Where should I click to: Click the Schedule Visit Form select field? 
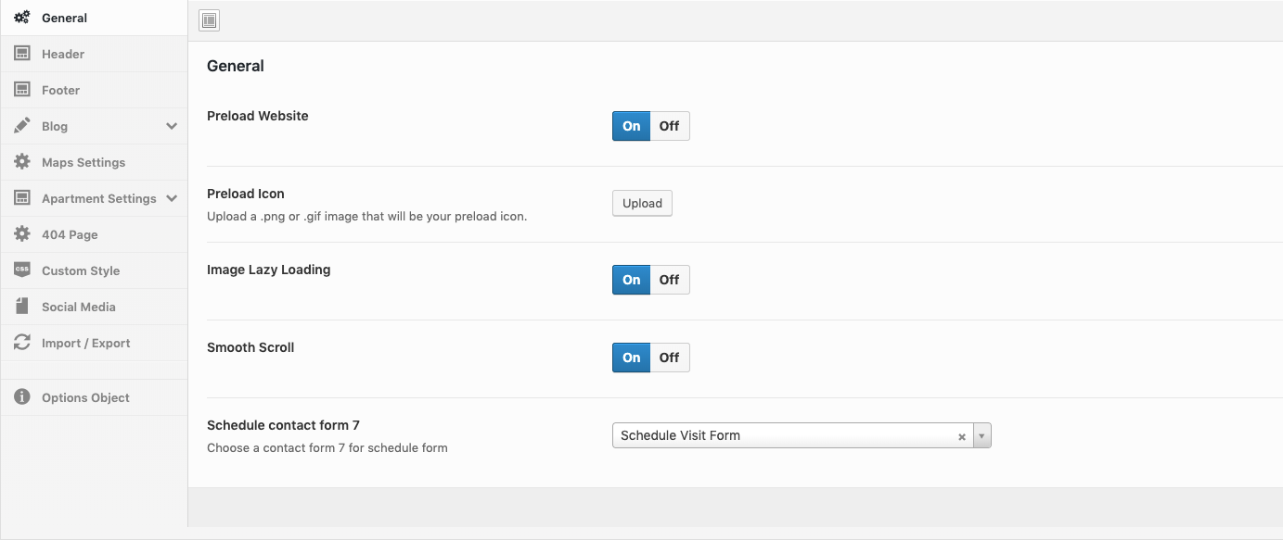pyautogui.click(x=779, y=435)
